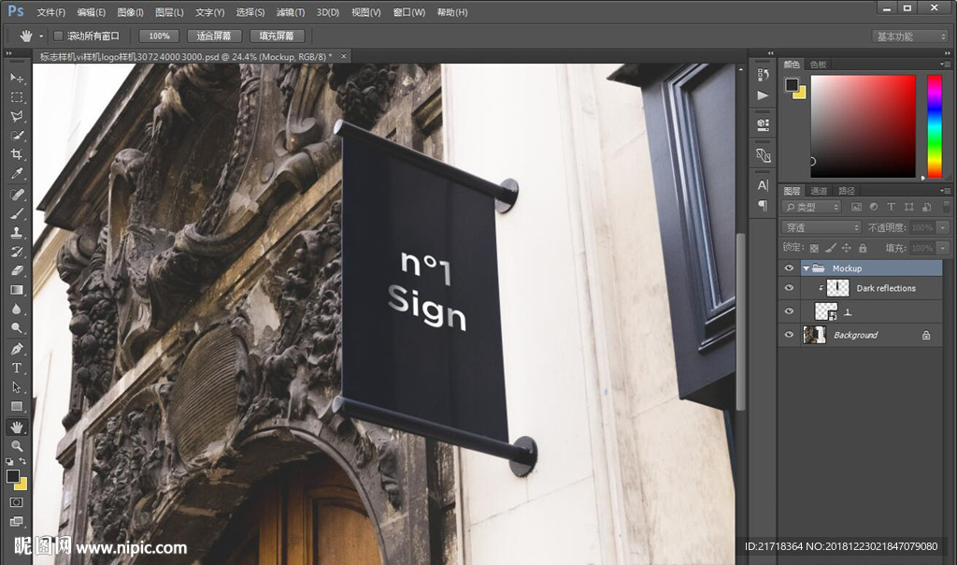Select the Dodge tool
This screenshot has width=957, height=565.
tap(17, 328)
